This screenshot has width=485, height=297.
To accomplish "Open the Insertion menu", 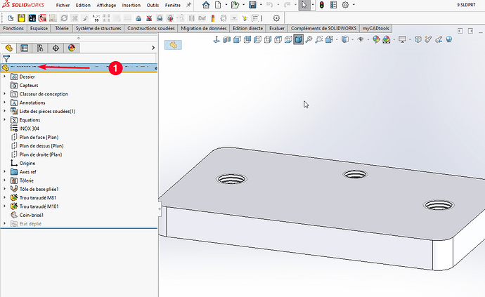I will click(x=131, y=5).
